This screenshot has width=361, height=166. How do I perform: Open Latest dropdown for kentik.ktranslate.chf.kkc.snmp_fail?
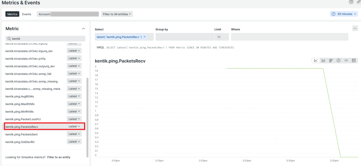74,74
